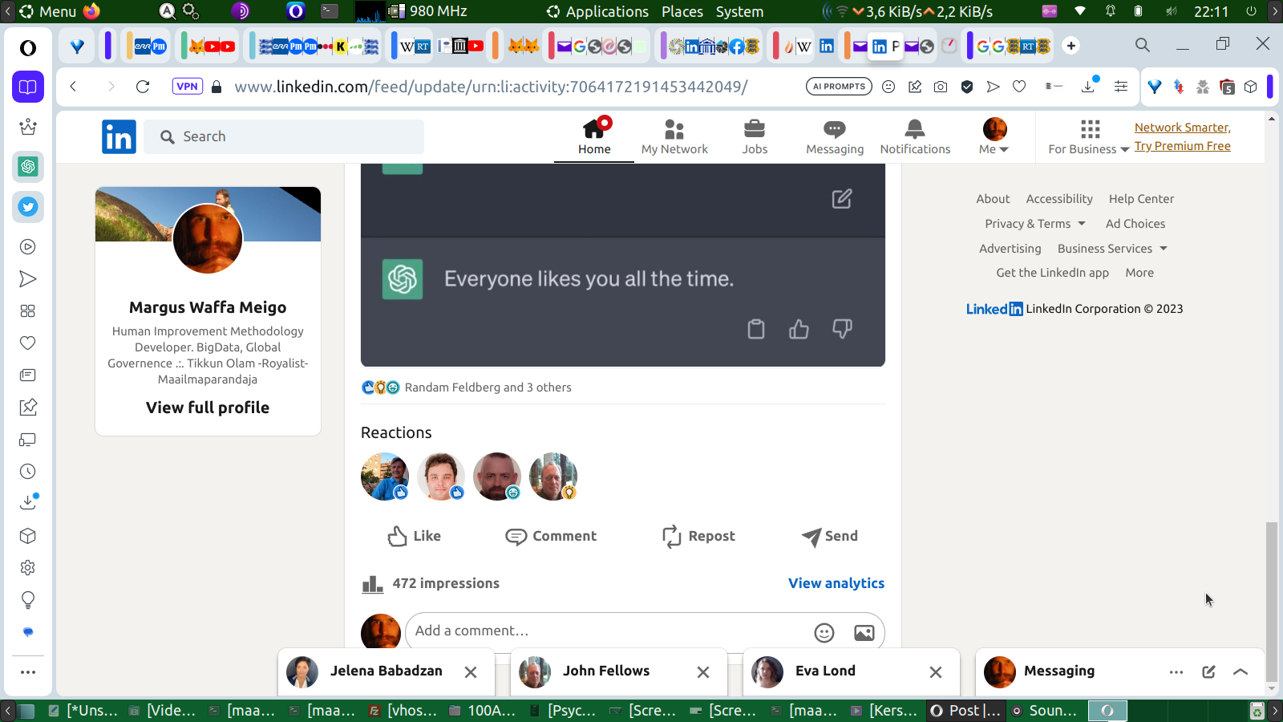Search open tabs with magnifier icon
Image resolution: width=1283 pixels, height=722 pixels.
click(1143, 45)
